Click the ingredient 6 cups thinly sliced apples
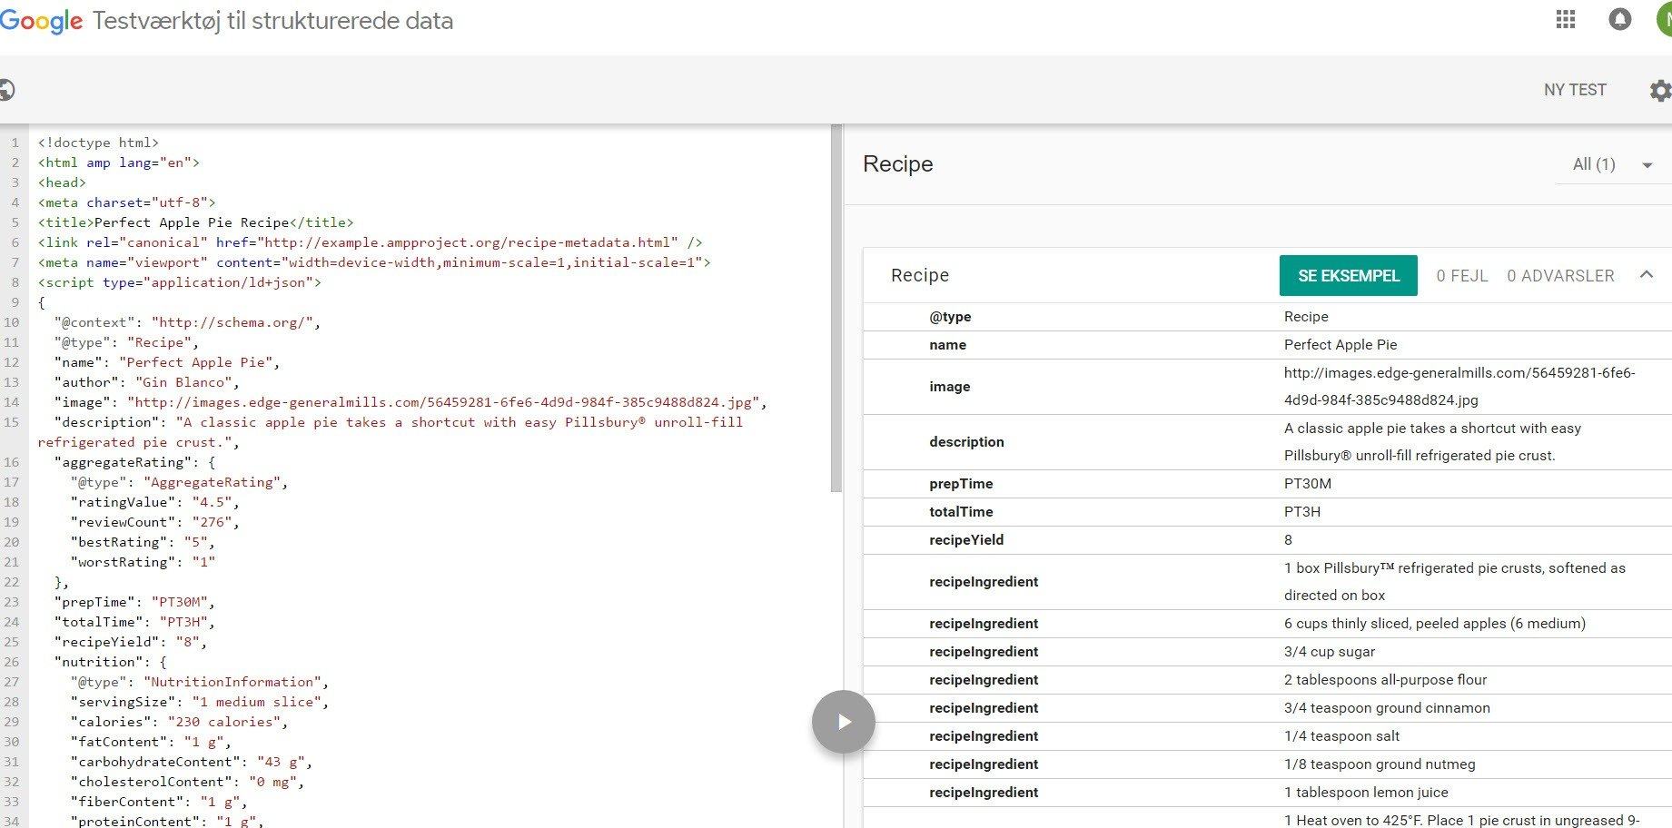The width and height of the screenshot is (1672, 828). point(1435,624)
